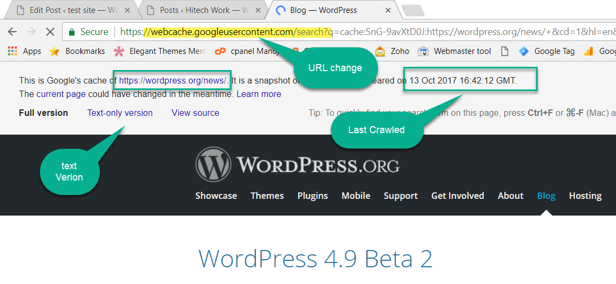Open Plugins in WordPress nav
This screenshot has height=284, width=616.
[313, 196]
